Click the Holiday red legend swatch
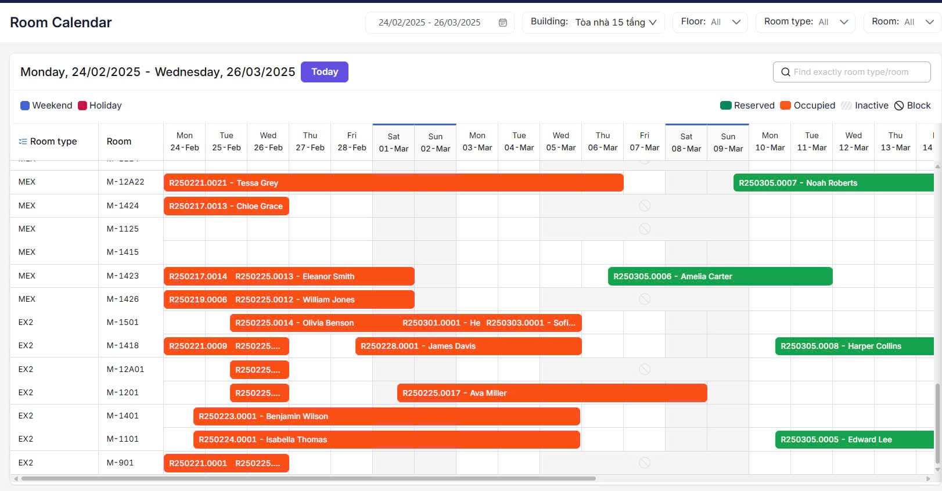 tap(82, 106)
